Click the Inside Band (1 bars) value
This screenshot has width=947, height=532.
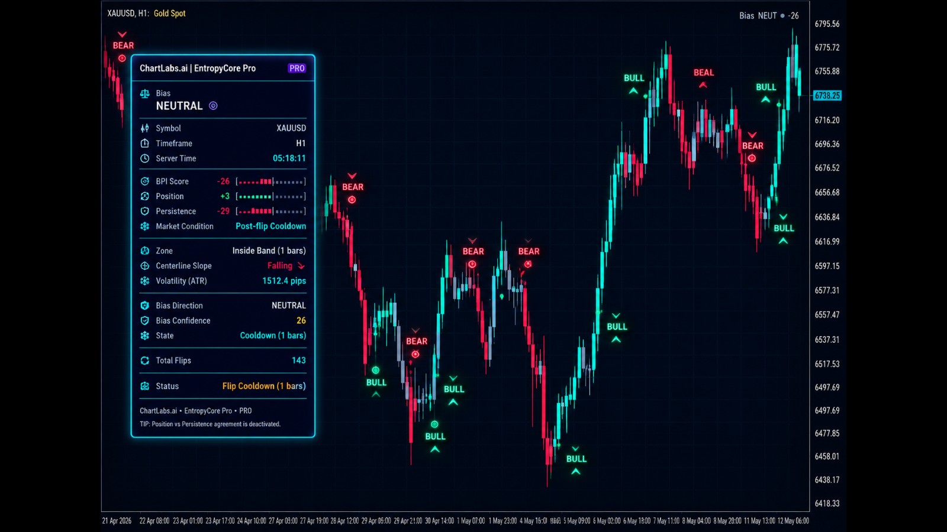click(x=269, y=251)
